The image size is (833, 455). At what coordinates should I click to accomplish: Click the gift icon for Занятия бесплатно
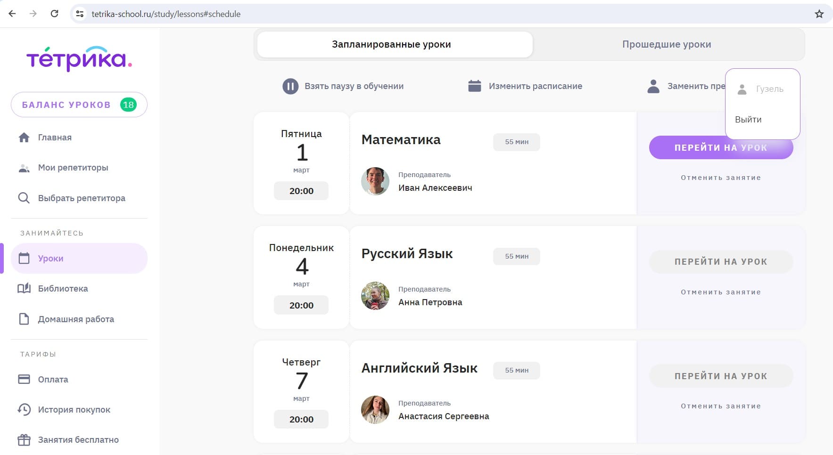[x=24, y=440]
